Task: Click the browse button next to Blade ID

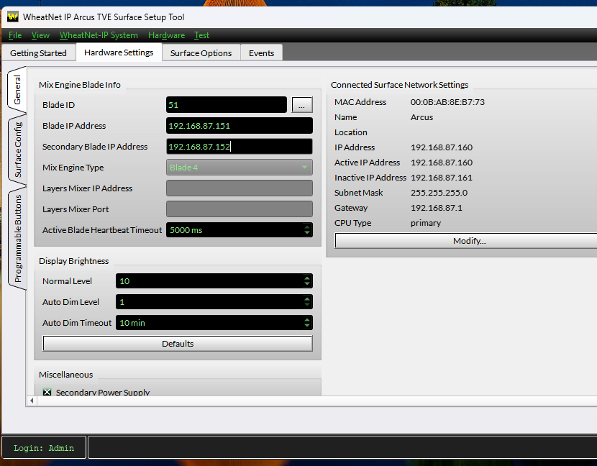Action: pos(302,105)
